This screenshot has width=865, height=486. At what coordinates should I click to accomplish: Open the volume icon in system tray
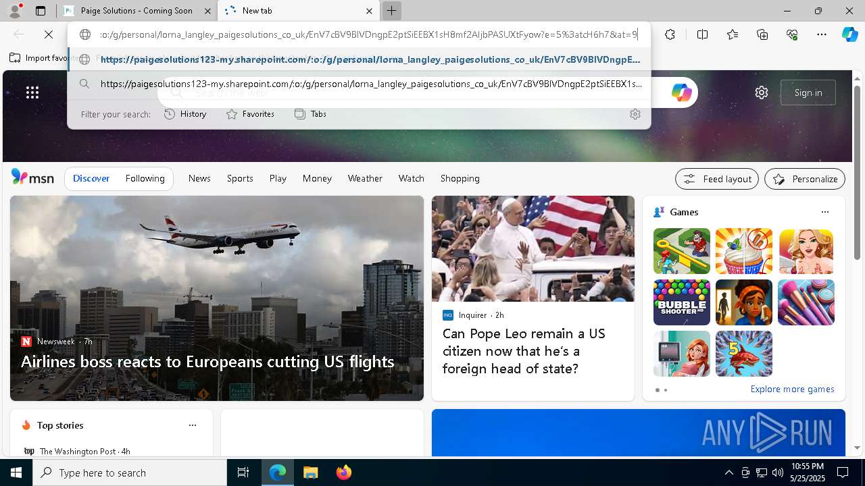coord(778,473)
